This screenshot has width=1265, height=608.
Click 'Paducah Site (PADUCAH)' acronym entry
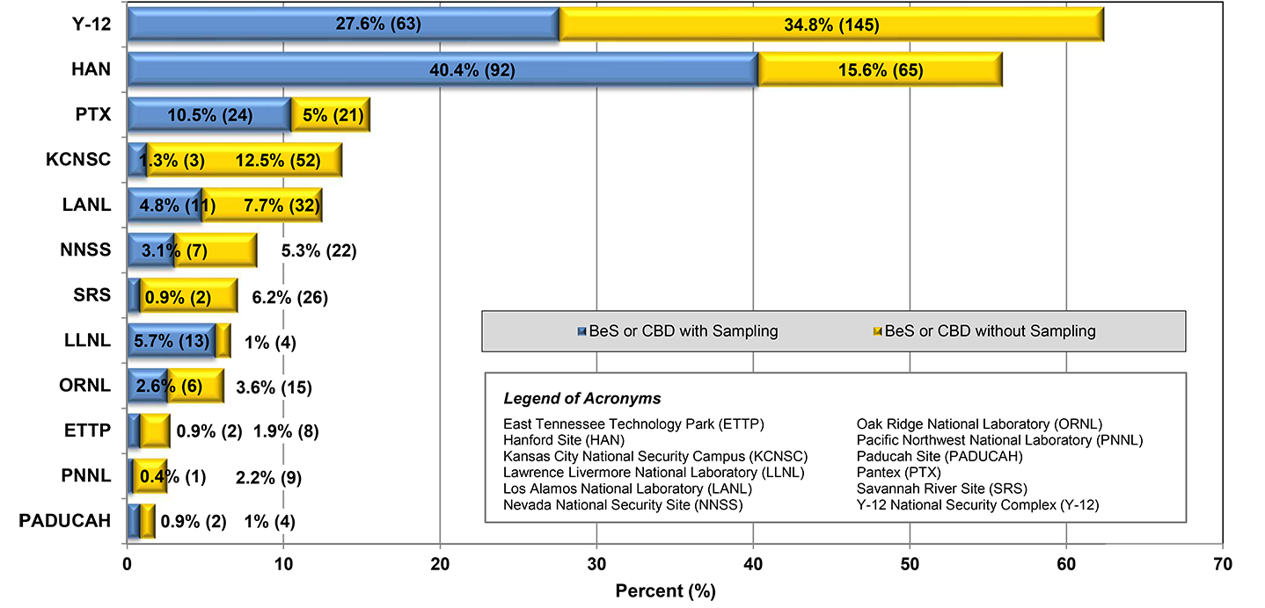pos(940,456)
